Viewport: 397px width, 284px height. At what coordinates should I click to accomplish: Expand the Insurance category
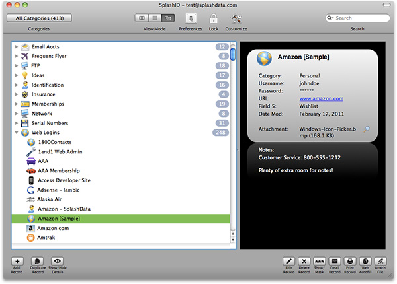[16, 94]
